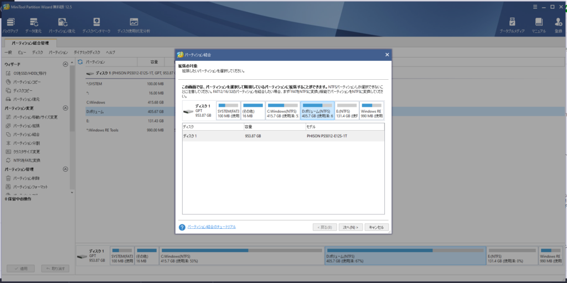Viewport: 567px width, 283px height.
Task: Open the バックアップ tool in top toolbar
Action: pos(10,25)
